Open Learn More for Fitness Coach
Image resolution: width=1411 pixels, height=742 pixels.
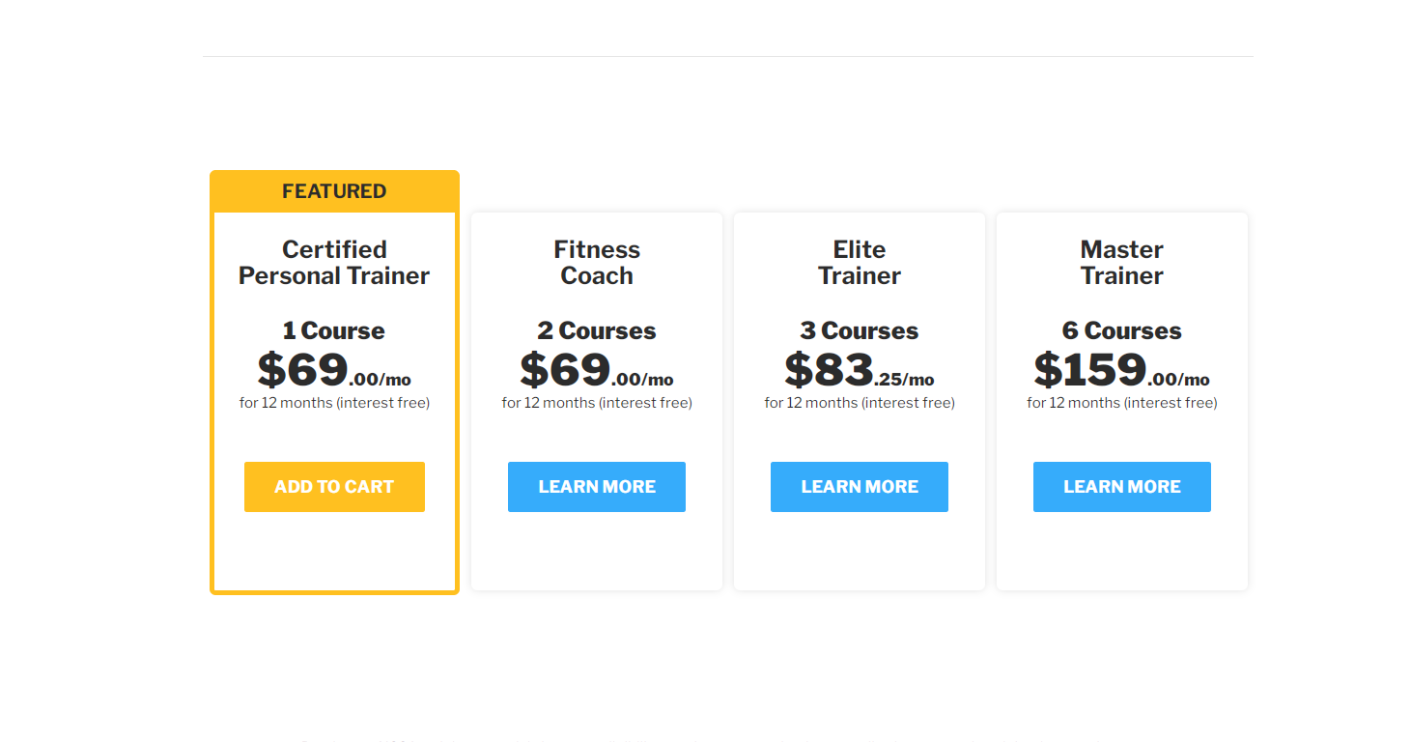point(597,487)
